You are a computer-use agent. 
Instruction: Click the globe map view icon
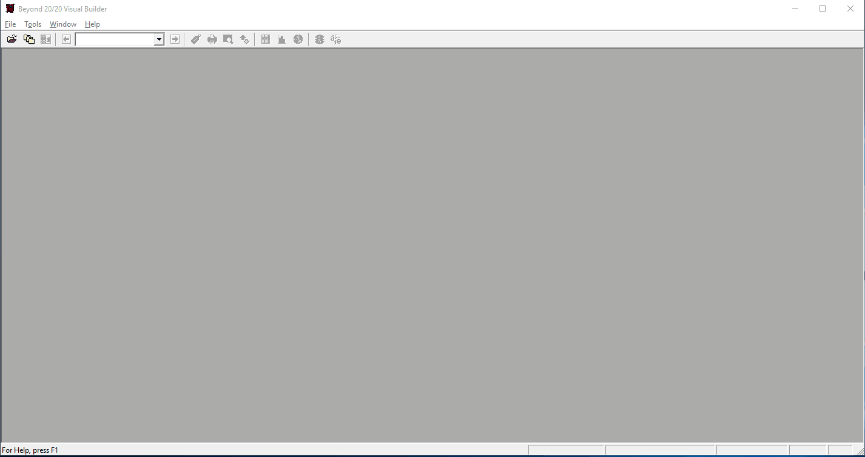298,39
